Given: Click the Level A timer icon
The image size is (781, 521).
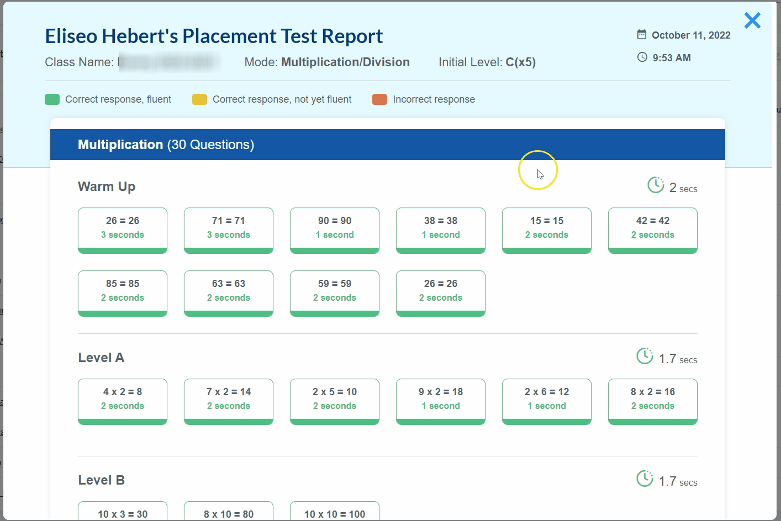Looking at the screenshot, I should tap(645, 356).
